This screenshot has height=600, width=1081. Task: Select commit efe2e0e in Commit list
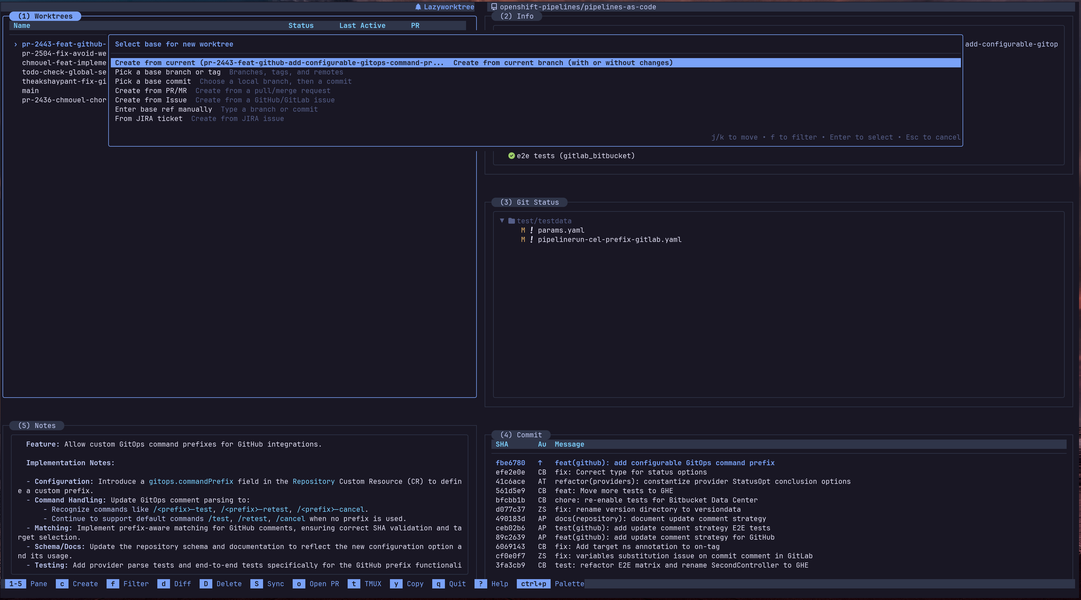point(510,472)
